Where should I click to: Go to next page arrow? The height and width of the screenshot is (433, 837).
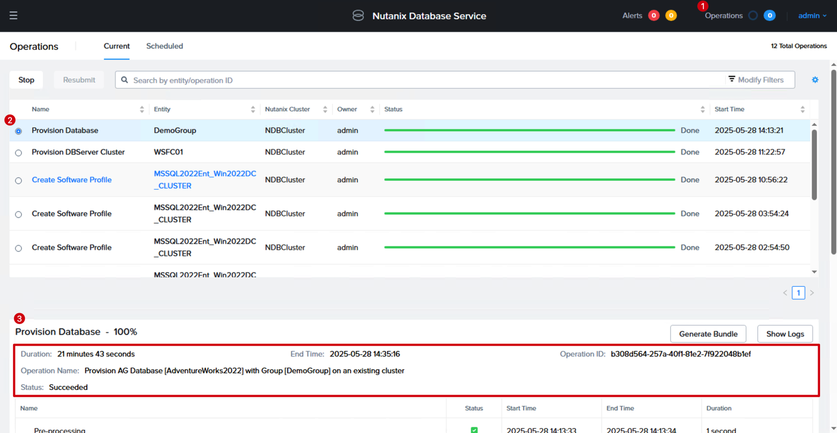point(812,293)
